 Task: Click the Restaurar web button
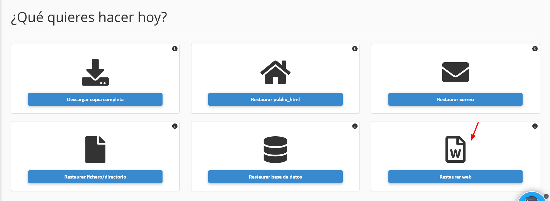click(455, 177)
